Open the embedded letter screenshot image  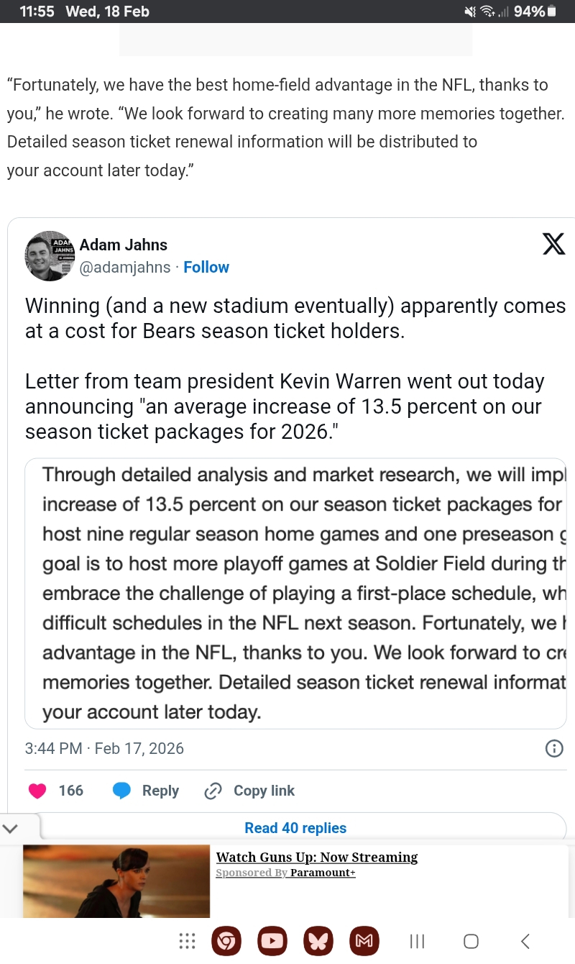click(x=295, y=594)
